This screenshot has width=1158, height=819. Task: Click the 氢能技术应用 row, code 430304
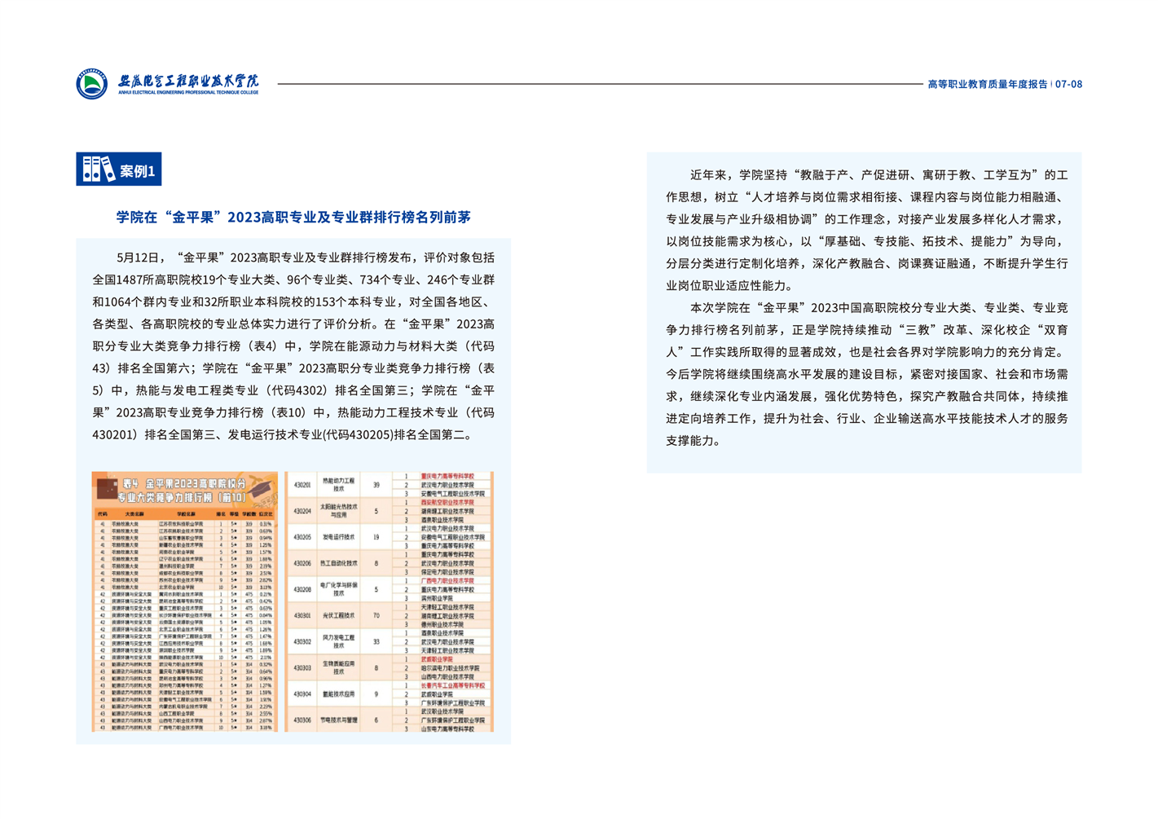point(338,694)
